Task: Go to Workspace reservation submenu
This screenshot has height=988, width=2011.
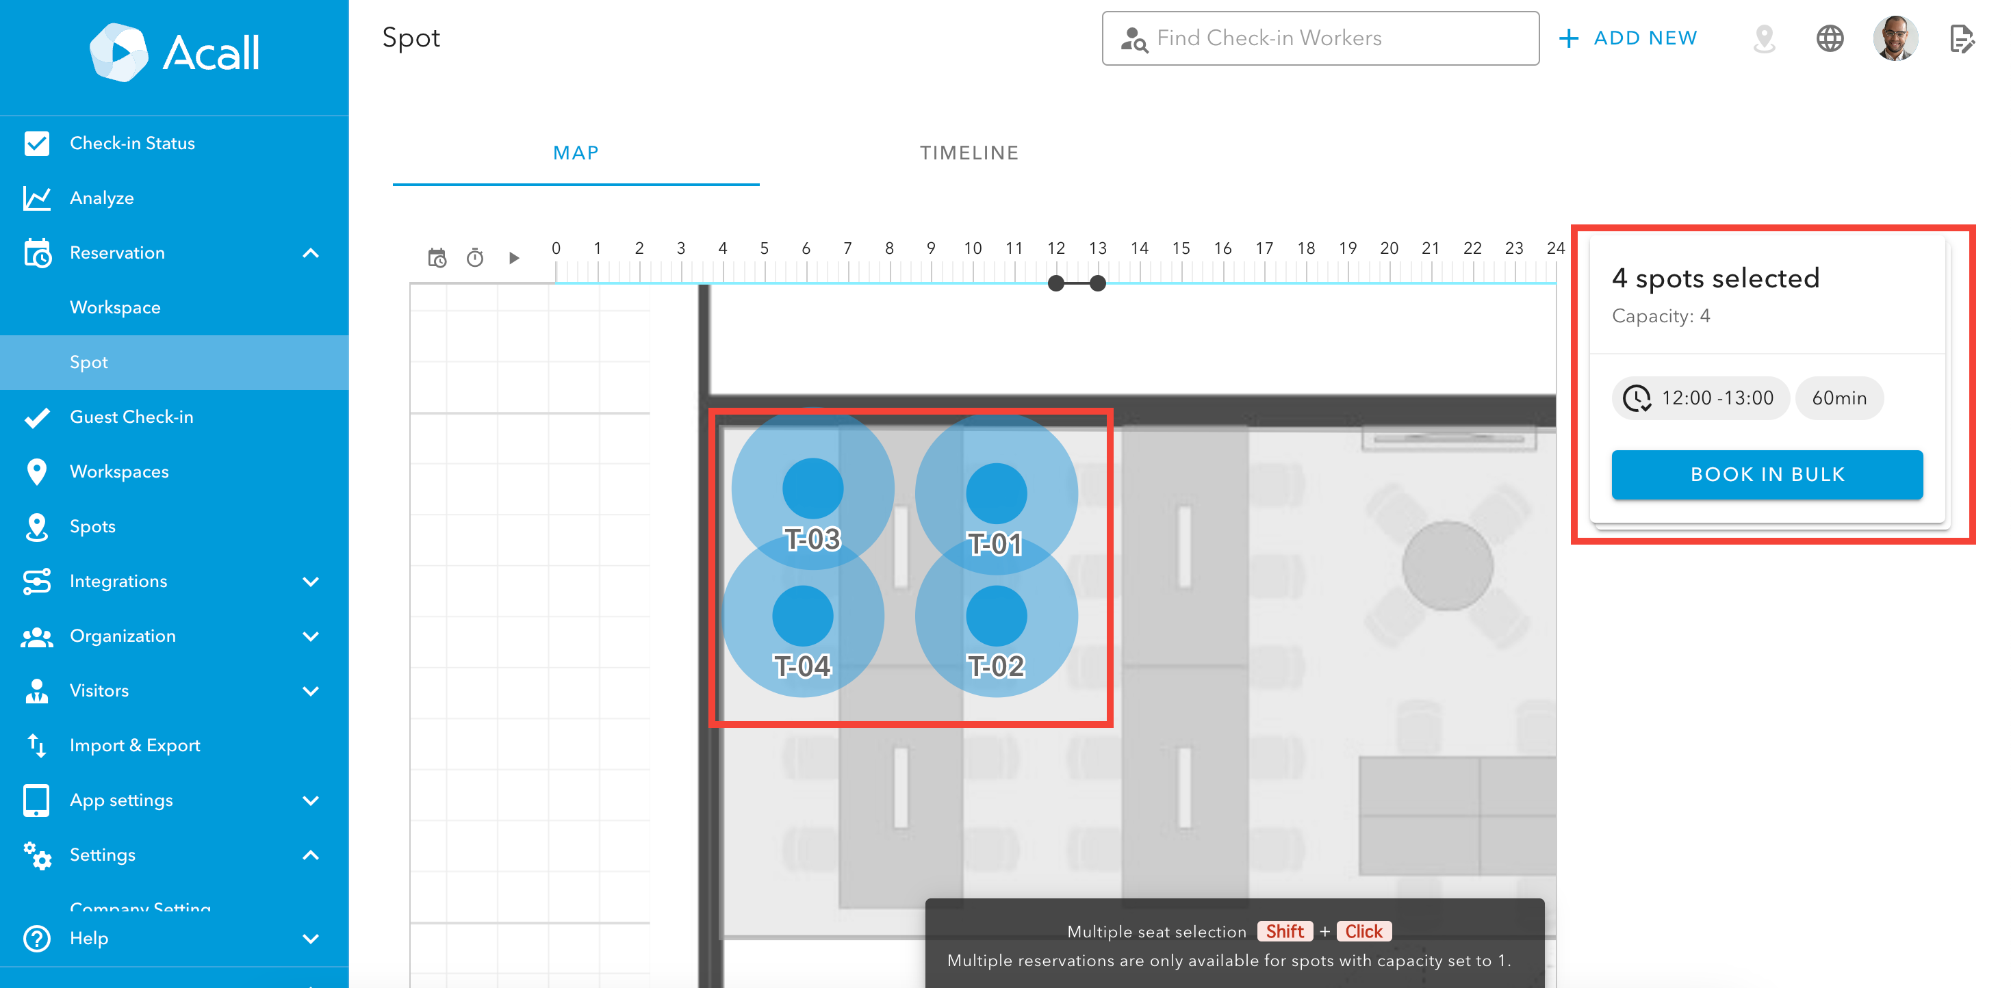Action: coord(174,307)
